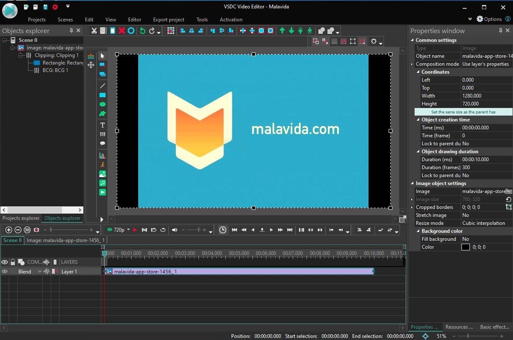This screenshot has height=340, width=513.
Task: Add an Animation (running figure) object
Action: [103, 165]
